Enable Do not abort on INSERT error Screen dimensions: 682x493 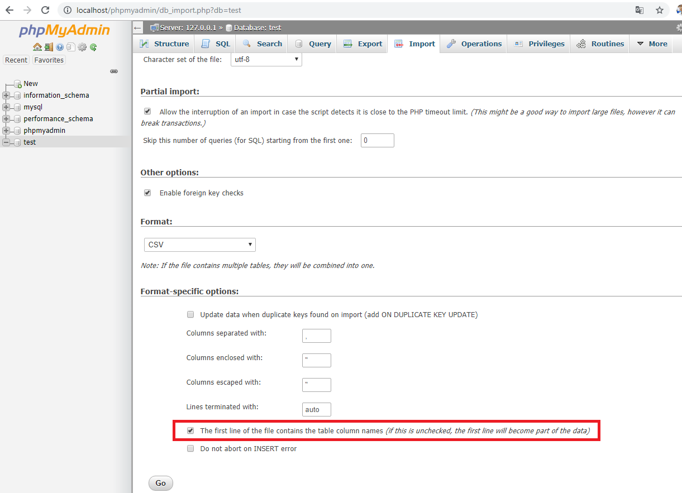click(190, 448)
